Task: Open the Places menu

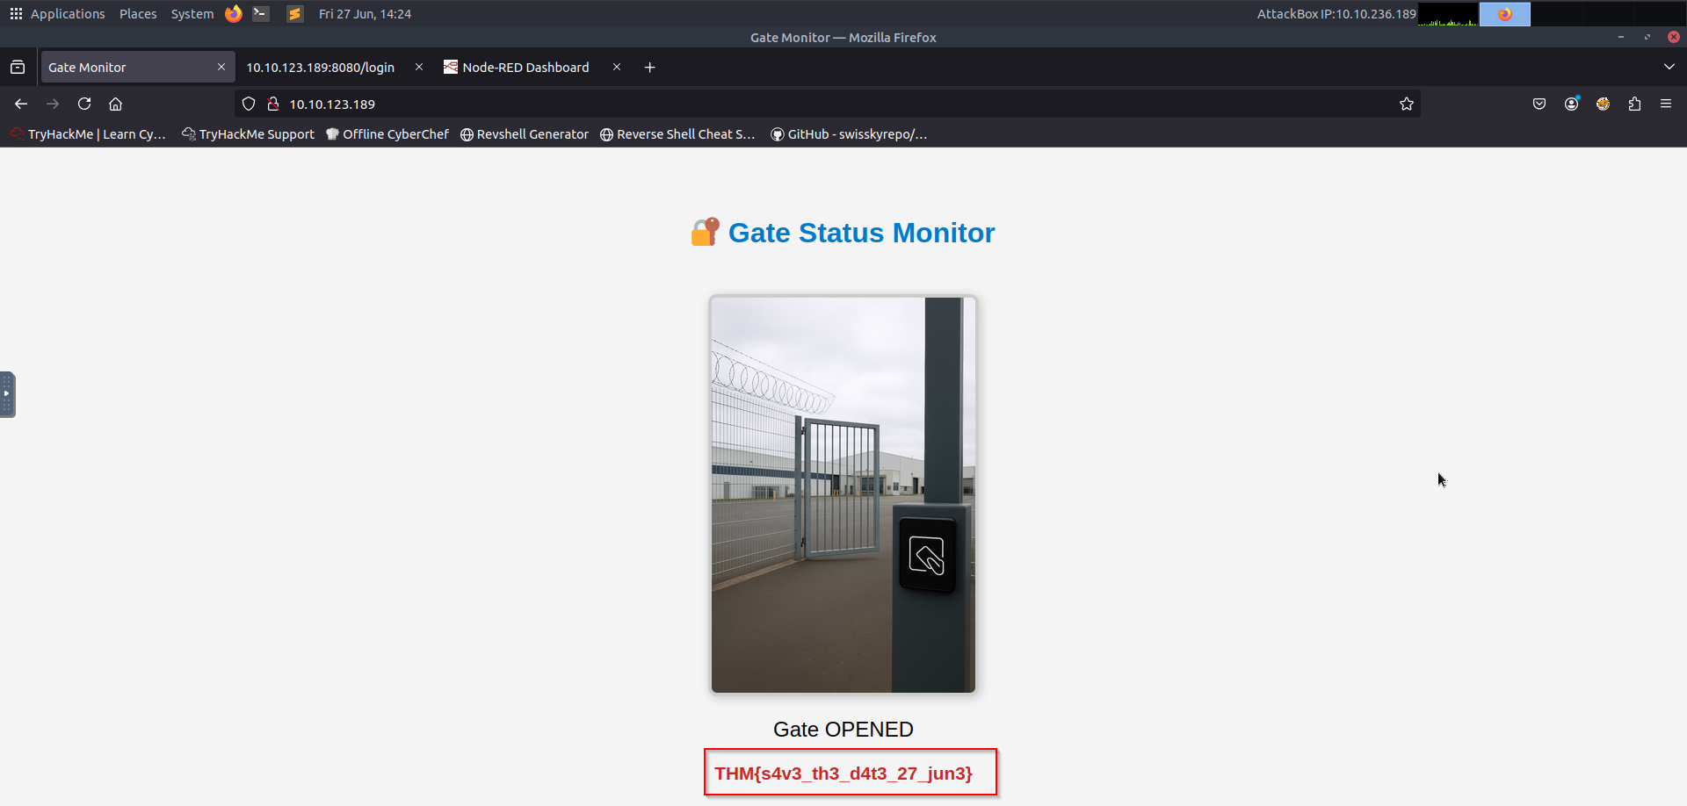Action: (138, 14)
